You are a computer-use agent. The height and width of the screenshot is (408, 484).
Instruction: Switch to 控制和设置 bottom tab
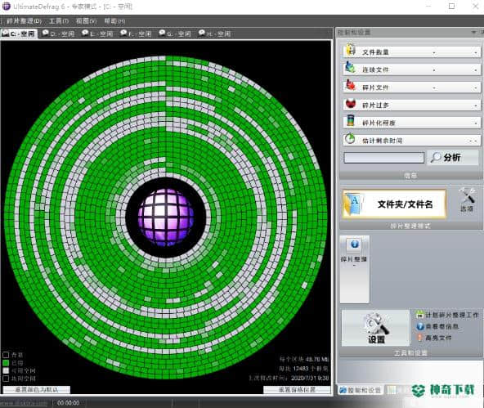click(x=361, y=390)
